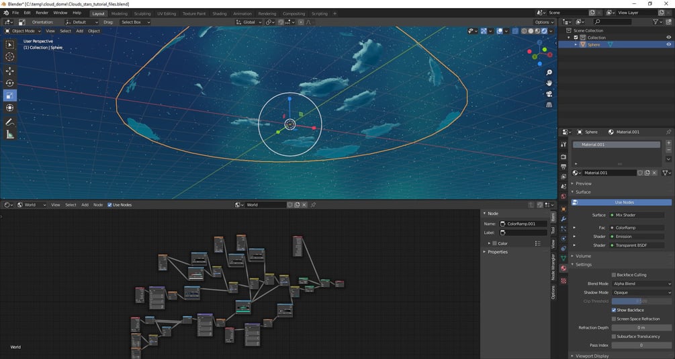Switch to the Shading workspace tab
This screenshot has width=675, height=359.
pos(219,13)
